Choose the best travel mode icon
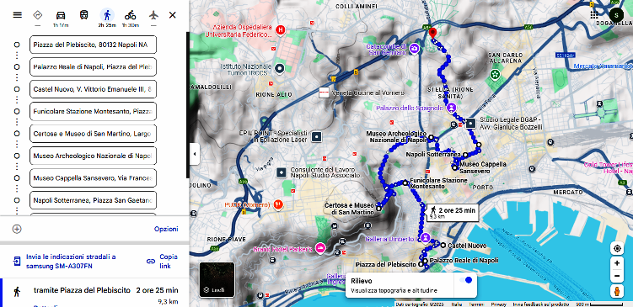633x307 pixels. tap(38, 15)
